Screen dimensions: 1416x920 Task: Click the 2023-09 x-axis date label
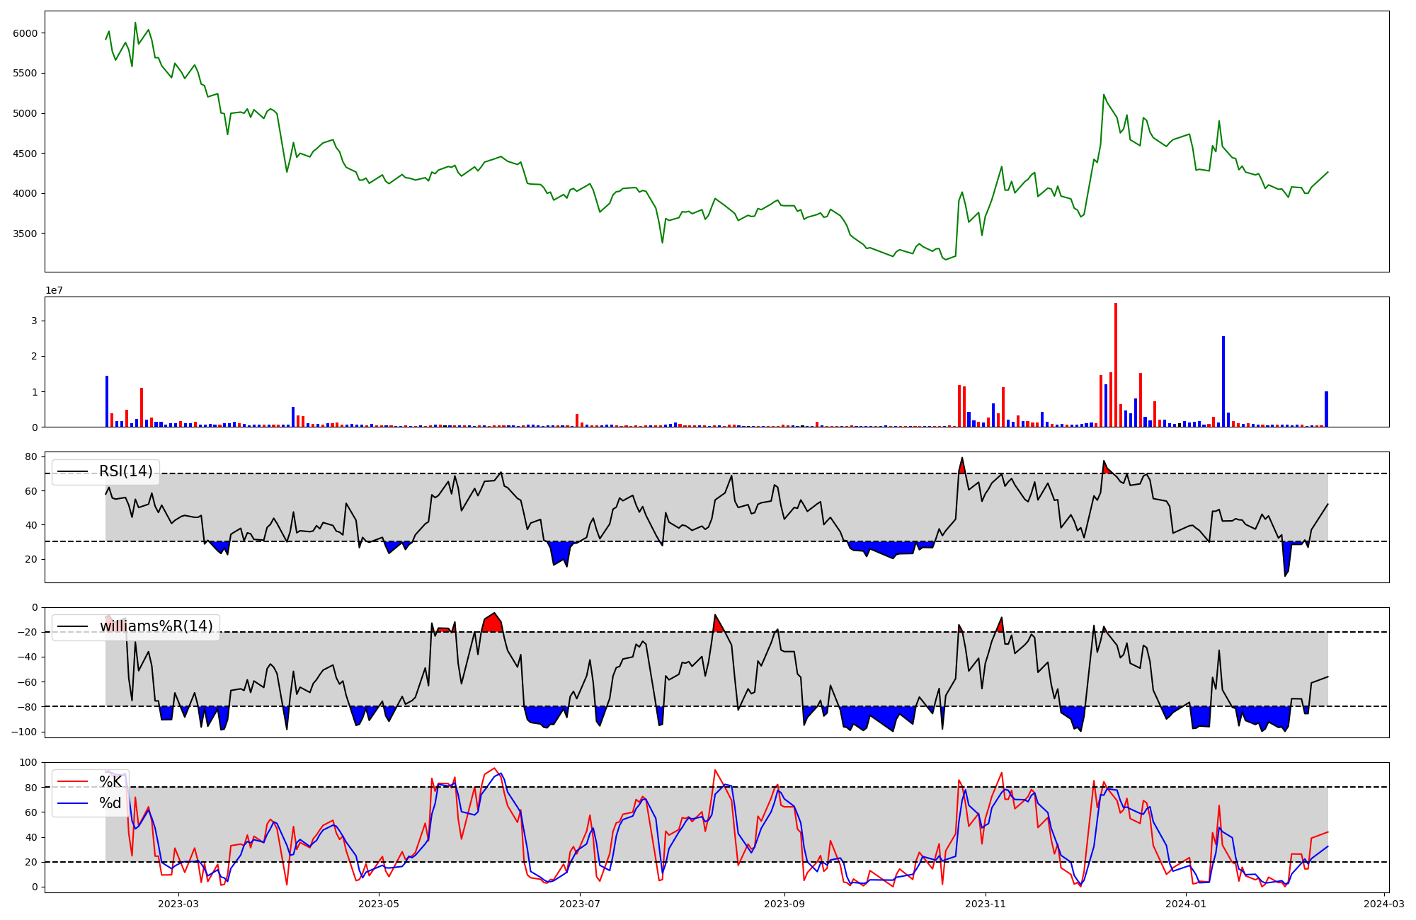784,904
